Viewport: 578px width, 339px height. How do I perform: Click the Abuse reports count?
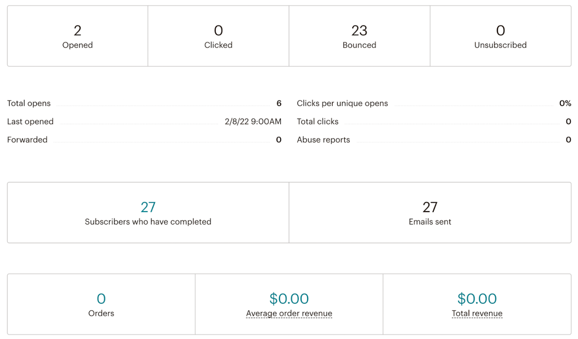point(569,140)
